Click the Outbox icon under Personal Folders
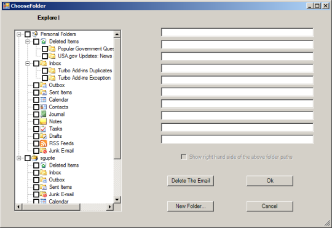The image size is (332, 228). (44, 85)
